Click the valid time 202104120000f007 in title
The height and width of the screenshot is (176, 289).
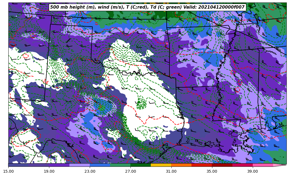[221, 7]
